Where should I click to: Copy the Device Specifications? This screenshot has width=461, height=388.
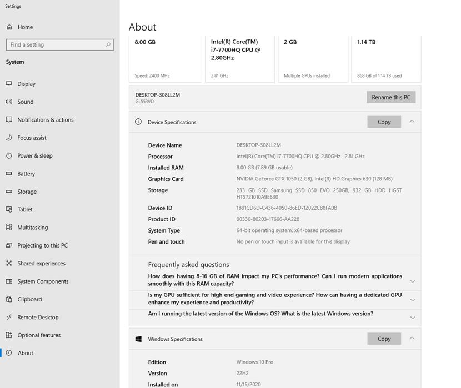coord(384,122)
